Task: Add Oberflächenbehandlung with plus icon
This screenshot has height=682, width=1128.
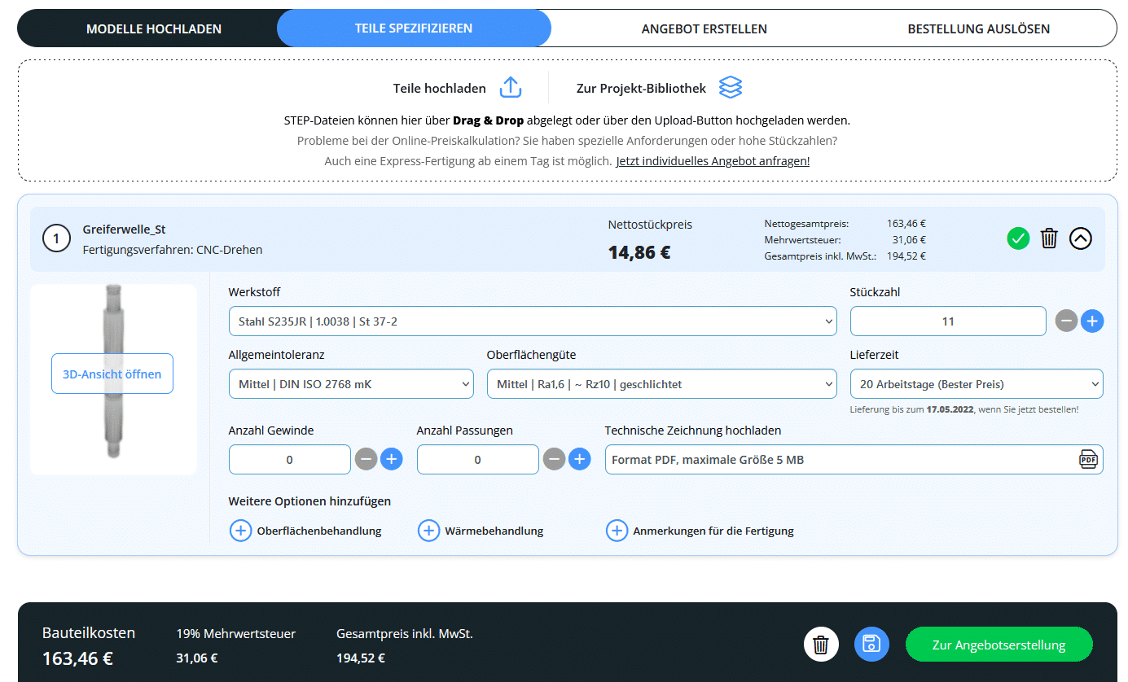Action: [240, 531]
